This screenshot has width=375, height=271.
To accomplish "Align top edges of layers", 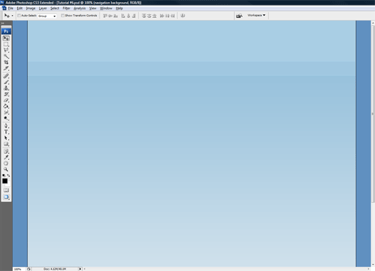I will (x=105, y=16).
